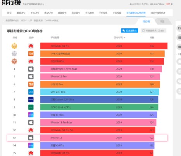The height and width of the screenshot is (156, 181).
Task: Click Apple logo in iPhone 12 Pro row
Action: pos(31,77)
